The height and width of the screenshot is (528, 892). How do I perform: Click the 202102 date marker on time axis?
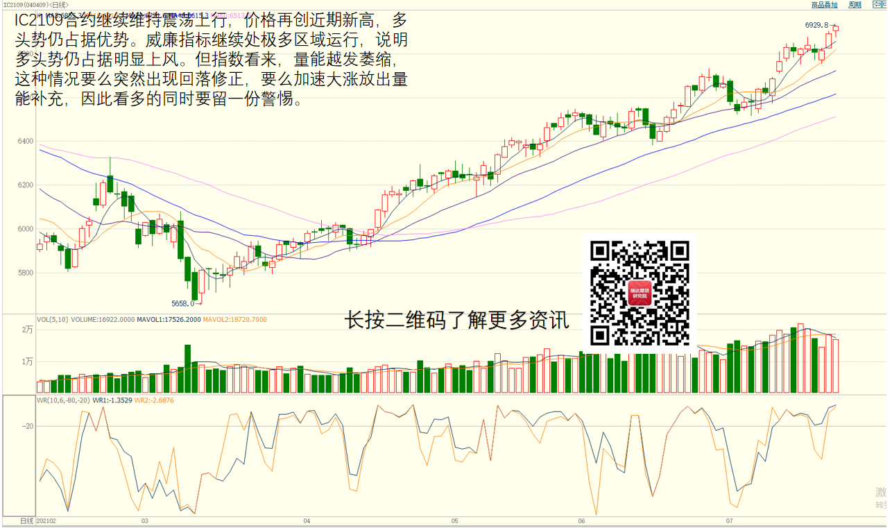46,520
